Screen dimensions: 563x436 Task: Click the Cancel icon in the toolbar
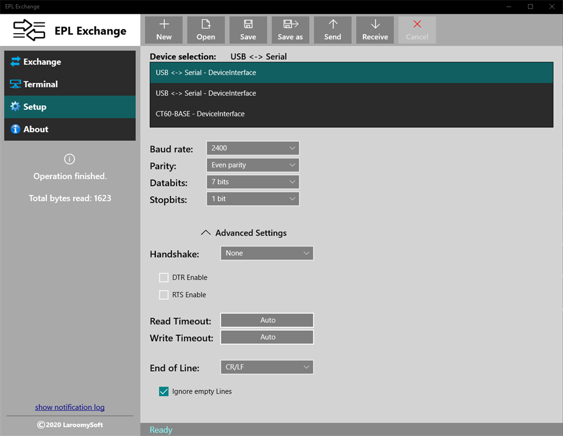(417, 29)
